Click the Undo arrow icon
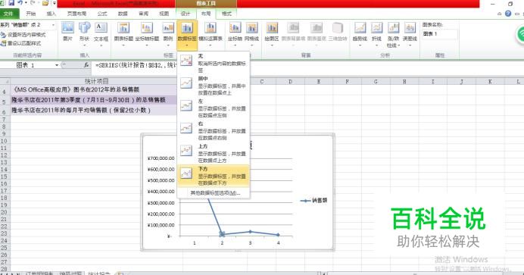The height and width of the screenshot is (275, 524). pos(20,3)
